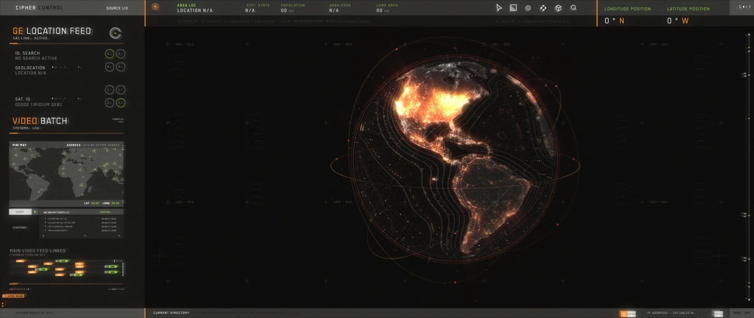Toggle the B1 channel circle
This screenshot has width=754, height=318.
click(110, 67)
